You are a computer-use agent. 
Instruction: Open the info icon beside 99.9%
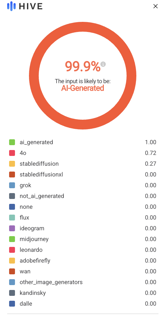[x=103, y=64]
